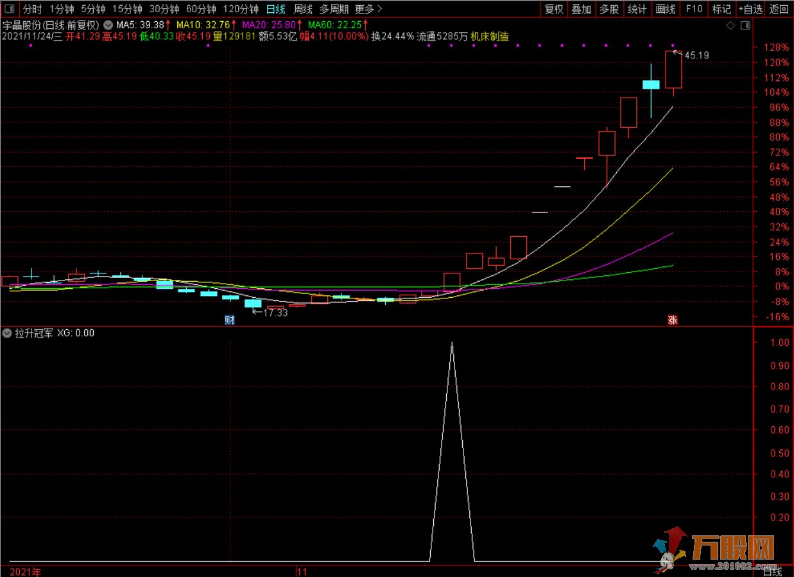Switch to the 60分钟 period tab
This screenshot has width=794, height=577.
pos(201,9)
